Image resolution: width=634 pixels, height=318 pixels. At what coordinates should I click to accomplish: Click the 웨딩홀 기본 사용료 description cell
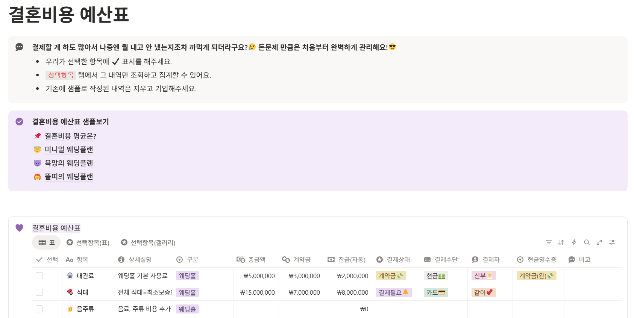click(x=143, y=276)
